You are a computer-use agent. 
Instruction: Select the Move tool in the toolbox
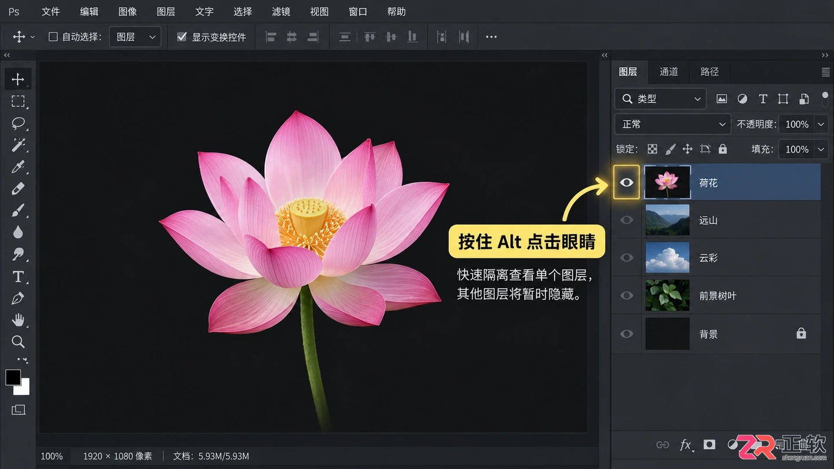18,79
